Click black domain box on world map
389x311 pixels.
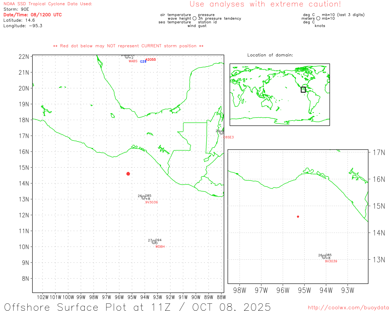click(x=303, y=90)
